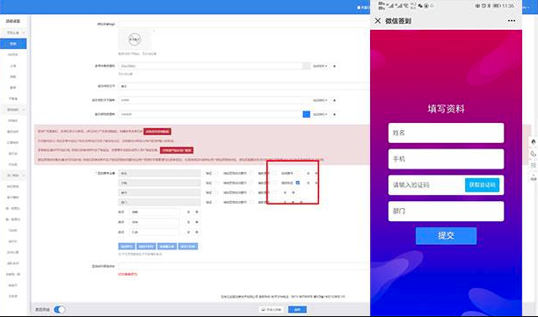
Task: Click the customer service icon on right edge
Action: tap(534, 142)
